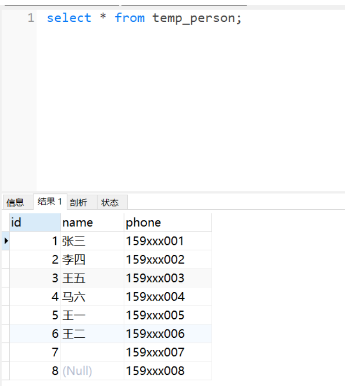
Task: Switch to the 剖析 tab
Action: coord(82,202)
